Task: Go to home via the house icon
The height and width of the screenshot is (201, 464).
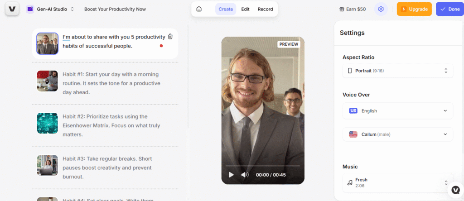Action: tap(199, 9)
